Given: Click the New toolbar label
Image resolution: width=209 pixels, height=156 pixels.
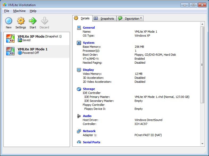Looking at the screenshot, I should pos(9,27).
